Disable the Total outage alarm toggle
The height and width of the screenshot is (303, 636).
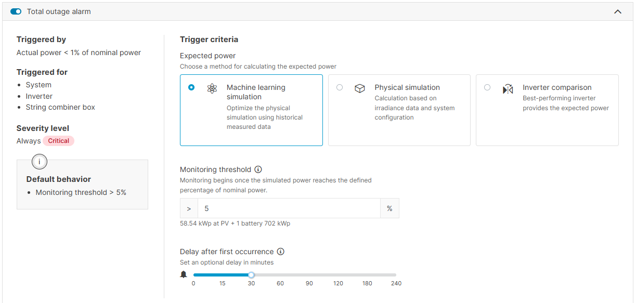tap(15, 11)
